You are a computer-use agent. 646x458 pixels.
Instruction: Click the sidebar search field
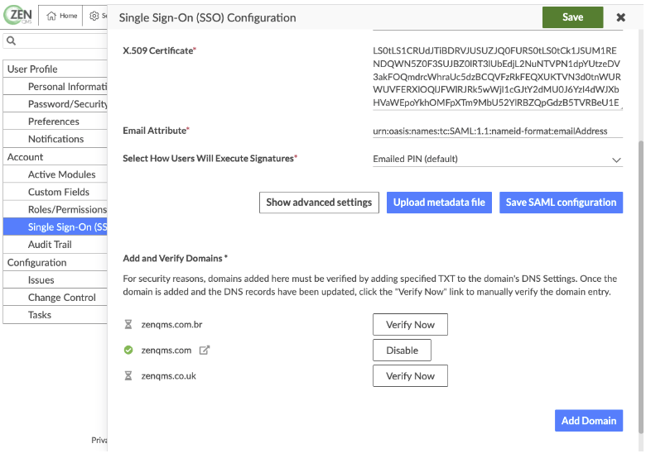coord(55,41)
